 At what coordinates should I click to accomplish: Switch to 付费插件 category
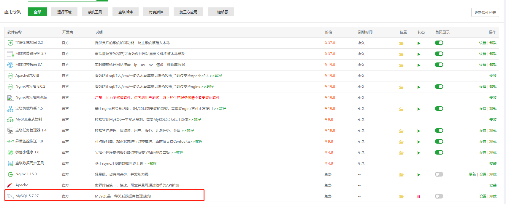(x=156, y=12)
